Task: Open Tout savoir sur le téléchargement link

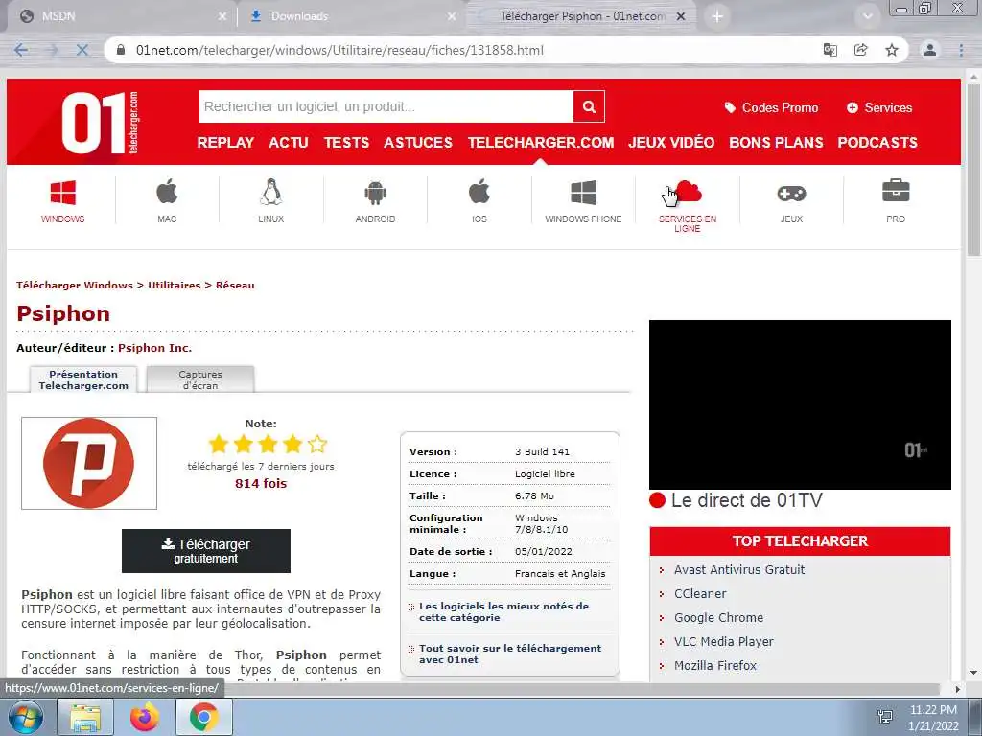Action: pyautogui.click(x=510, y=654)
